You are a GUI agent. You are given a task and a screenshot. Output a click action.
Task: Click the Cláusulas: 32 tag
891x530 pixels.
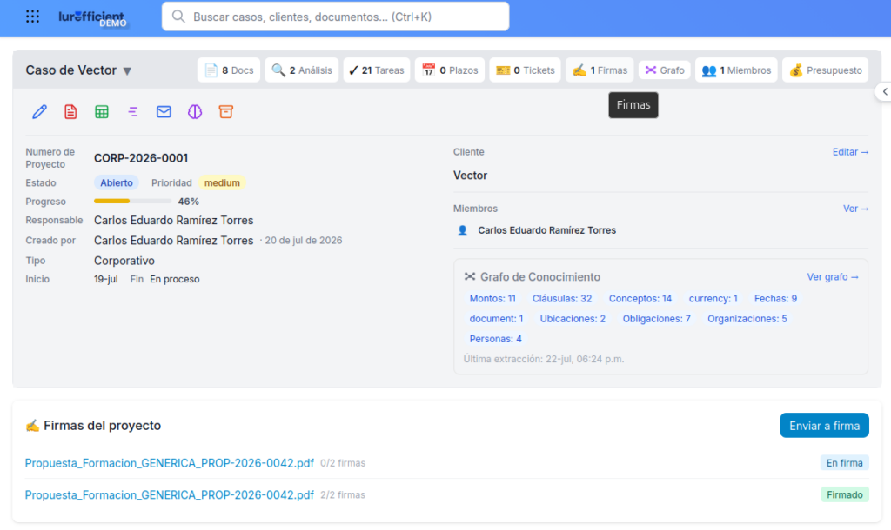pyautogui.click(x=562, y=299)
